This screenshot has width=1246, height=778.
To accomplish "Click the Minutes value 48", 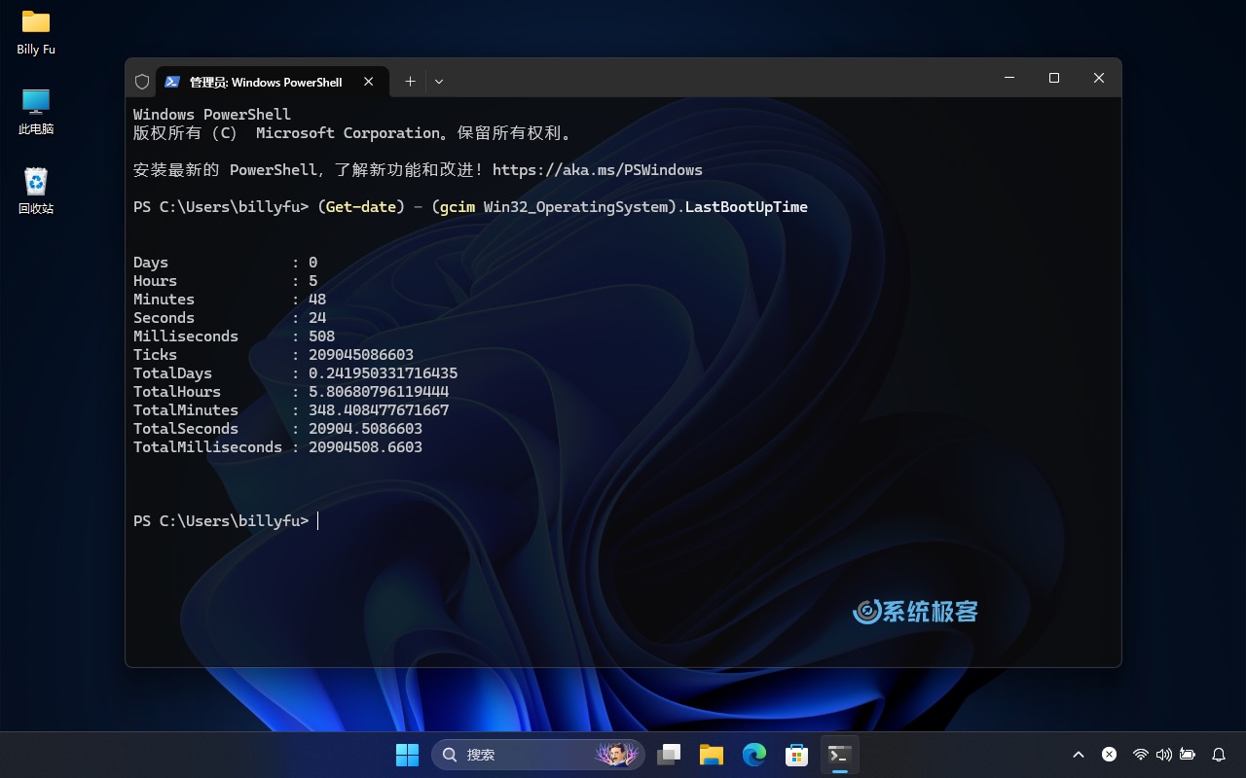I will pos(317,300).
